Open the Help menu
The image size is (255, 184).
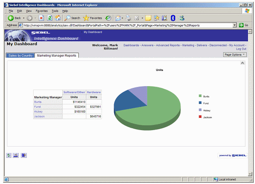65,11
